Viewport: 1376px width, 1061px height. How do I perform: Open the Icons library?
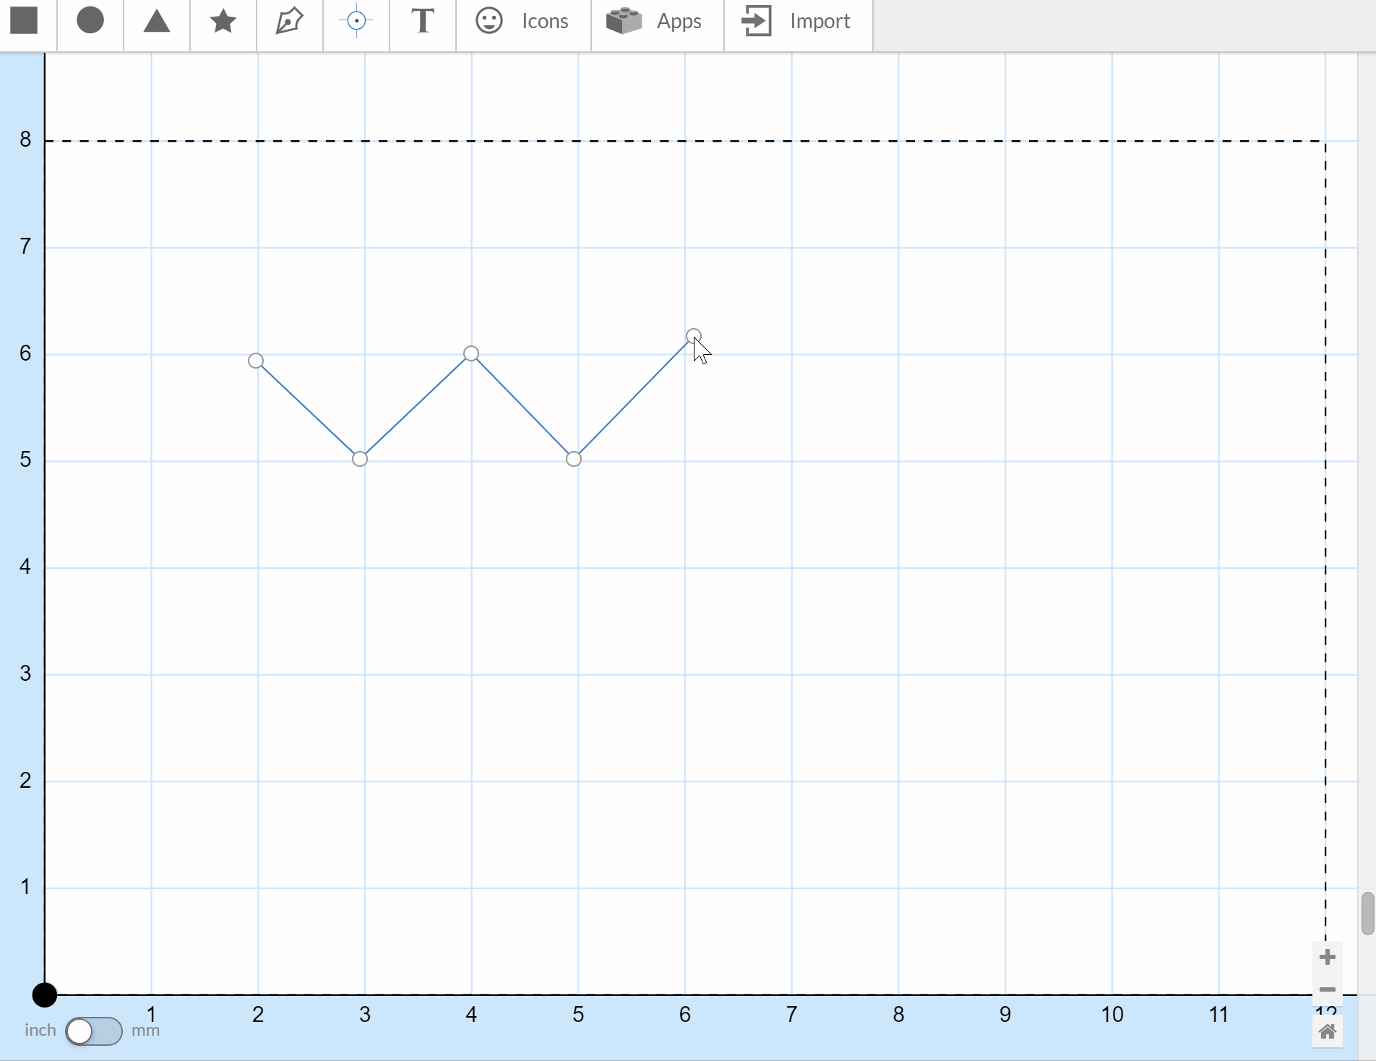click(x=523, y=22)
